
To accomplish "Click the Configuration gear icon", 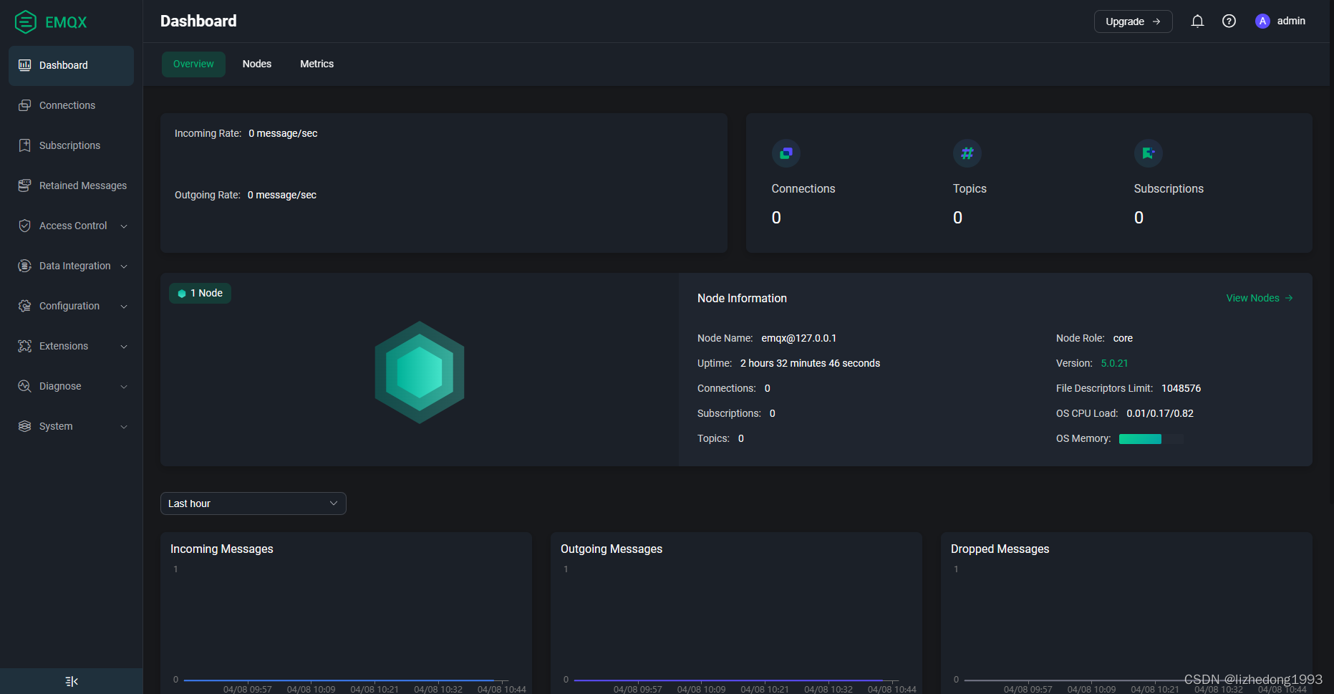I will [x=24, y=306].
